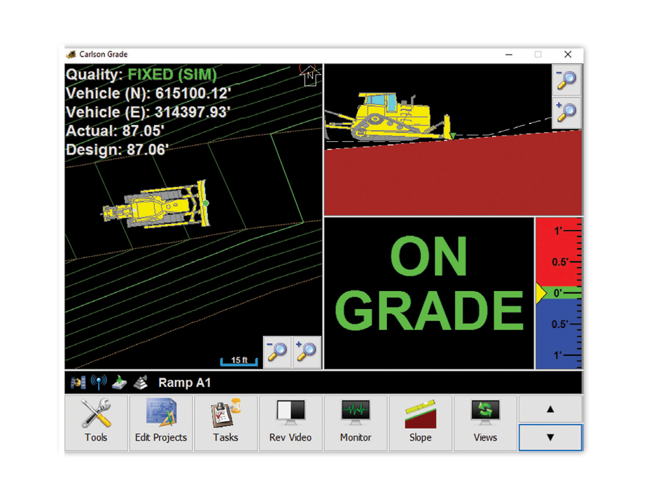Zoom out in the profile view

point(566,80)
